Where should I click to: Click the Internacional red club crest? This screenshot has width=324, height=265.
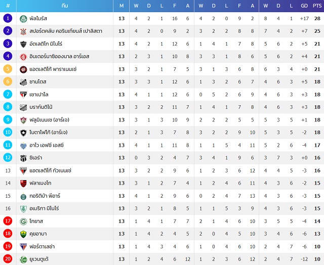pos(23,57)
